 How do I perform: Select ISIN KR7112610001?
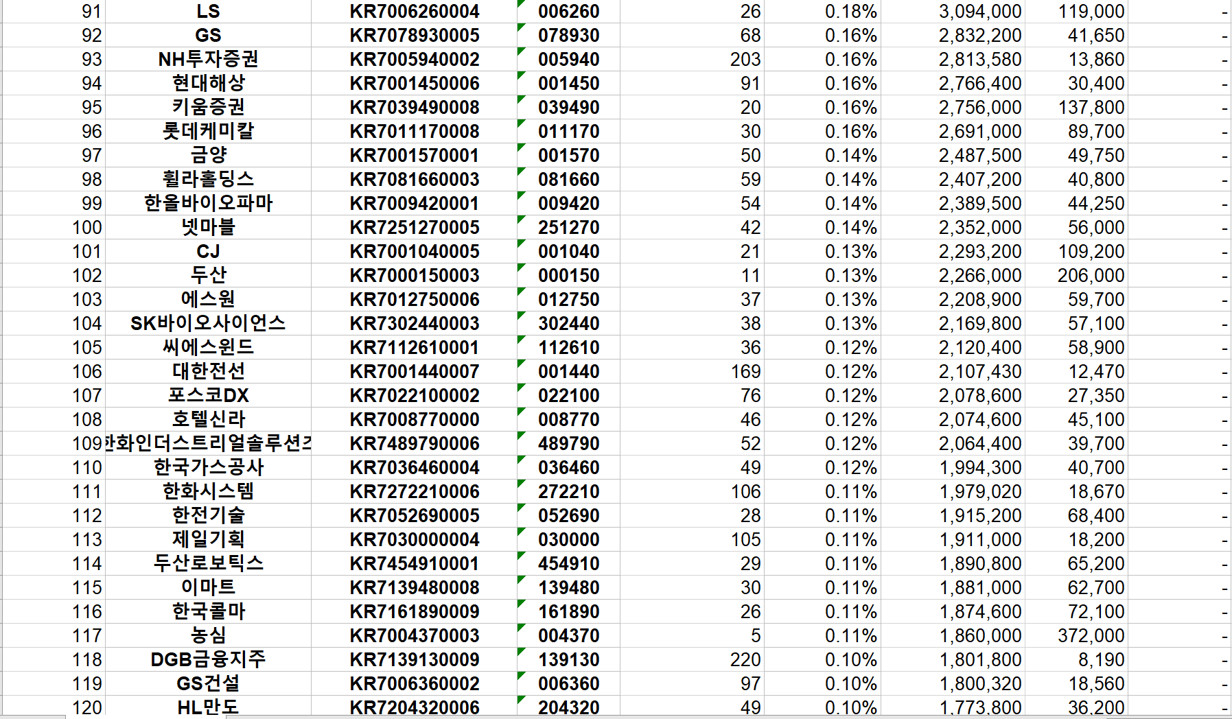414,348
